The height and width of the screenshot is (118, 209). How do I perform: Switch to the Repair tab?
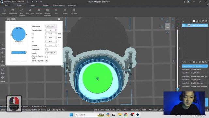[33, 5]
